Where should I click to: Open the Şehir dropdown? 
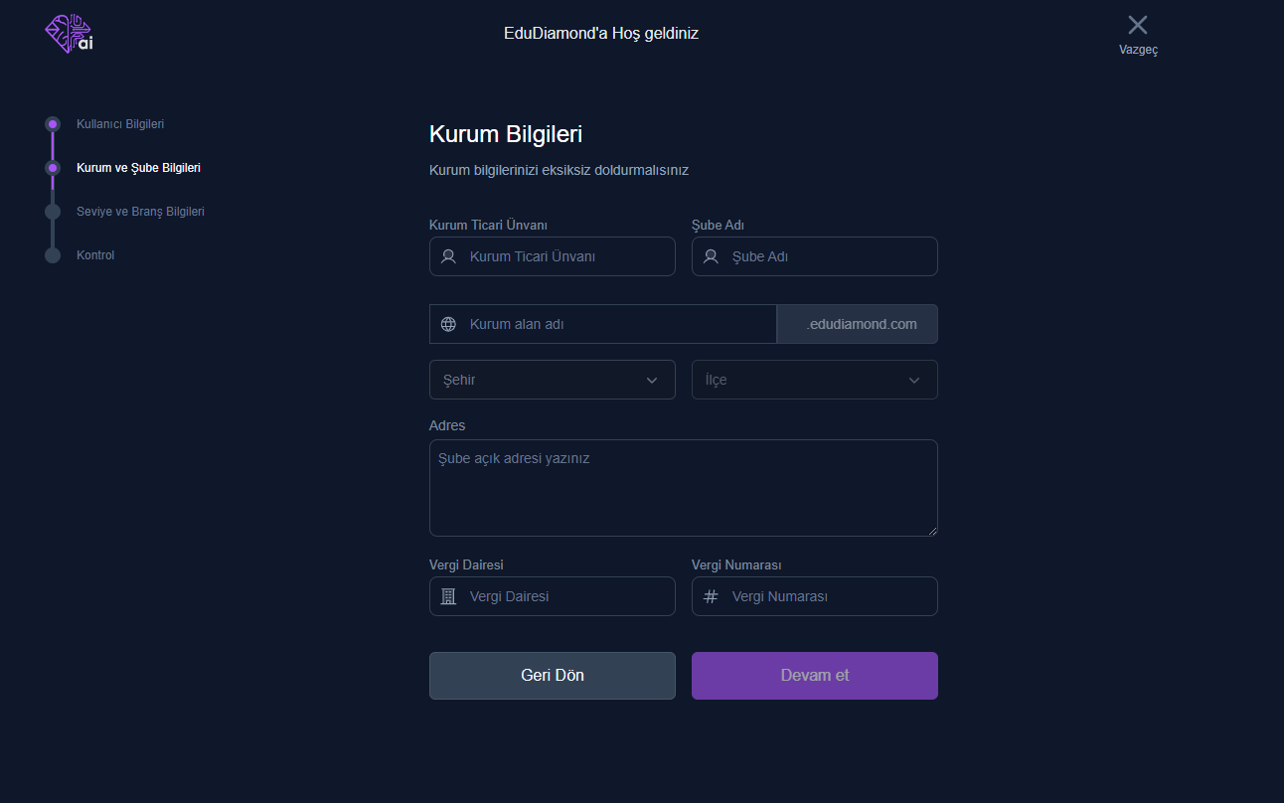553,380
